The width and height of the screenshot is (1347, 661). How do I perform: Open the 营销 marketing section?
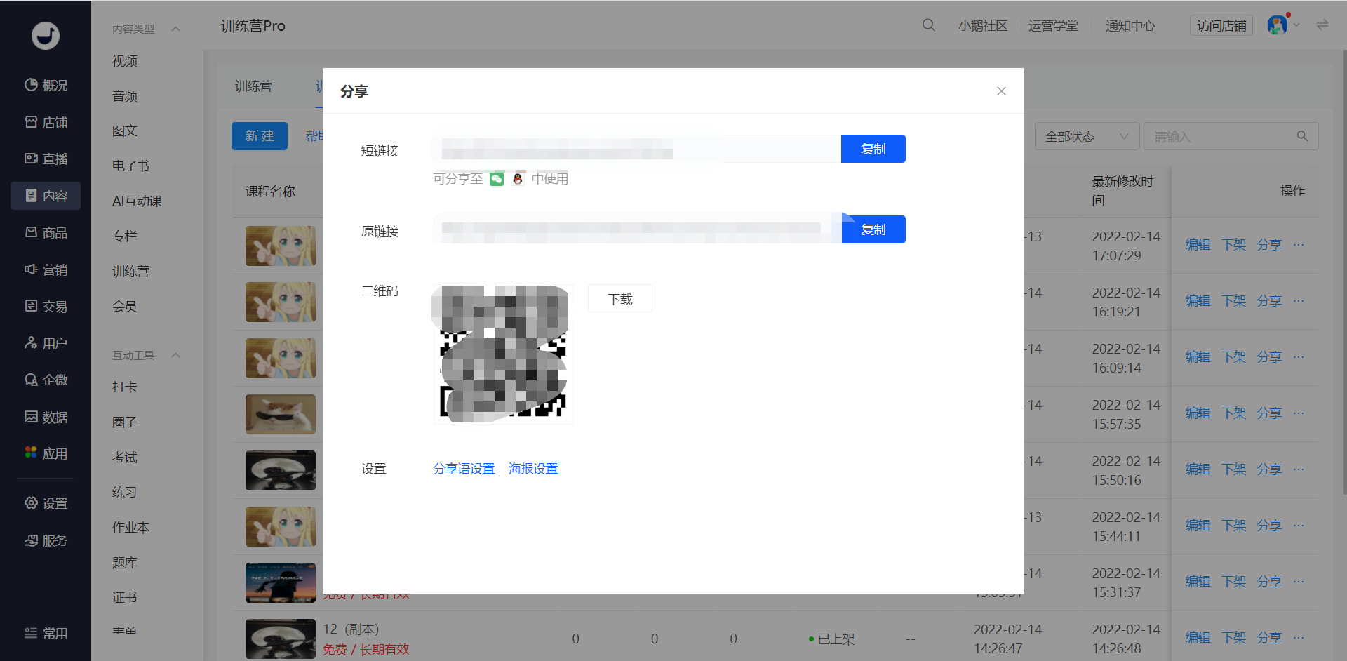tap(46, 269)
